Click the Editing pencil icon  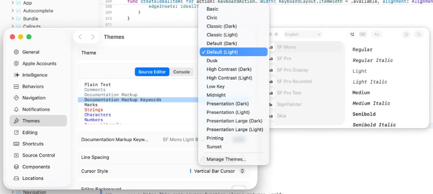pos(16,133)
